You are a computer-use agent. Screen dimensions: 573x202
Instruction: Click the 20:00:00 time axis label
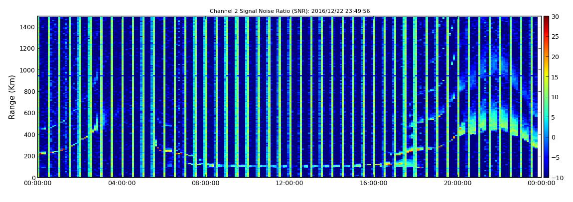(x=457, y=184)
